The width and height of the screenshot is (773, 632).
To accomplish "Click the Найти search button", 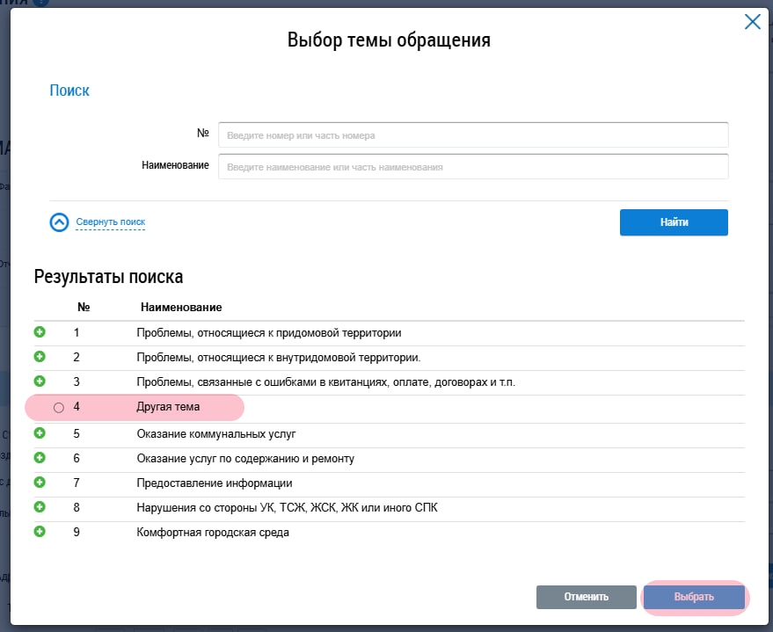I will pyautogui.click(x=674, y=222).
